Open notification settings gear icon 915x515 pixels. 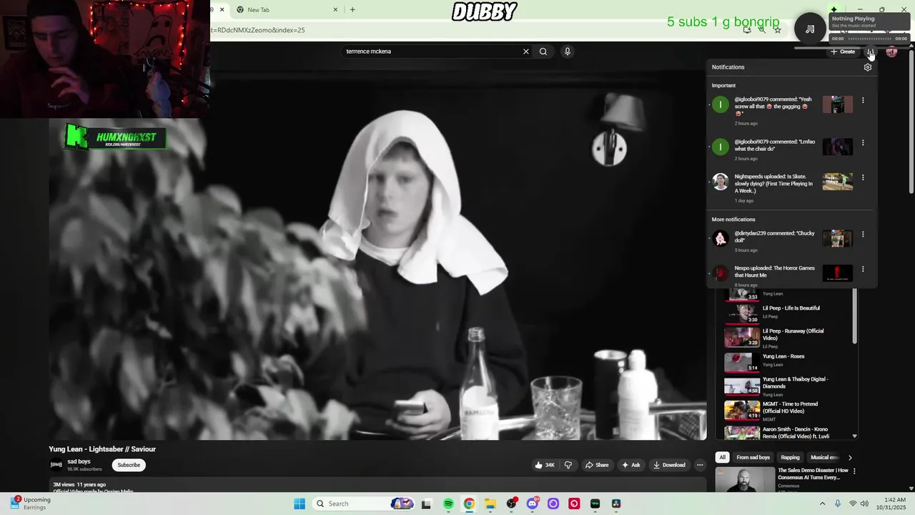tap(868, 67)
